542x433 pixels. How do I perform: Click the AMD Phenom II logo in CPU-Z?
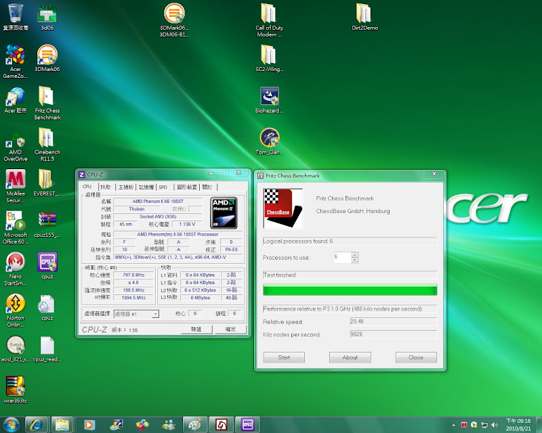(224, 212)
